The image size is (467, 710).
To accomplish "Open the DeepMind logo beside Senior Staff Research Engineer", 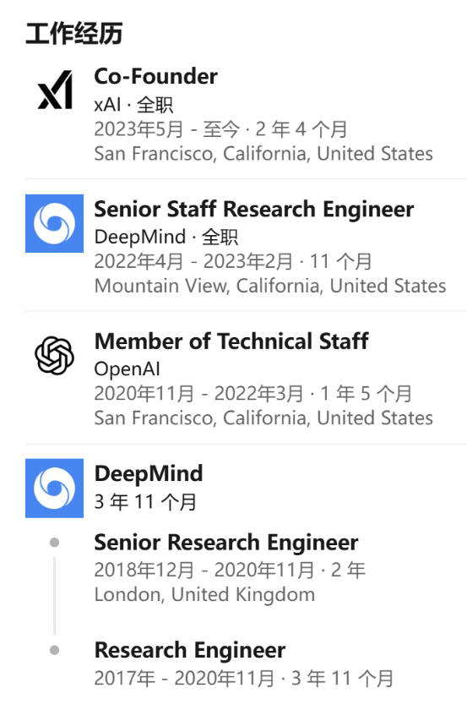I will point(54,223).
